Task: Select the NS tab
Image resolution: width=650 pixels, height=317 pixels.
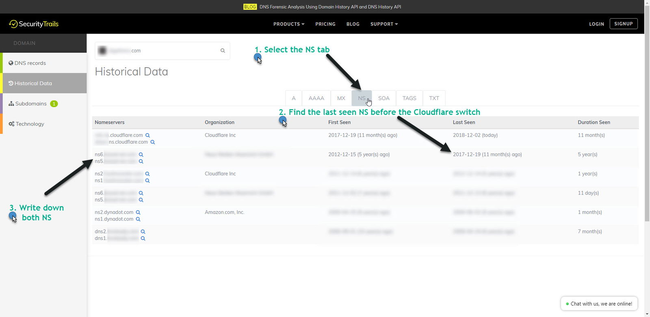Action: pyautogui.click(x=362, y=98)
